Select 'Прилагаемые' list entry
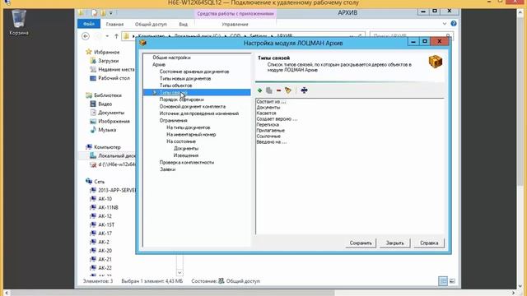527x296 pixels. (x=271, y=130)
